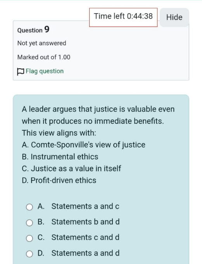Open the Flag question link text
This screenshot has width=202, height=264.
(x=45, y=71)
